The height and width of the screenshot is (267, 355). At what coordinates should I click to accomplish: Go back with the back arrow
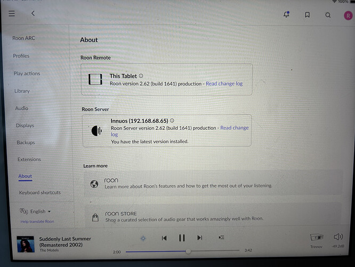(33, 13)
